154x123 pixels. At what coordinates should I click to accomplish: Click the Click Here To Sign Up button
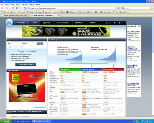26,64
